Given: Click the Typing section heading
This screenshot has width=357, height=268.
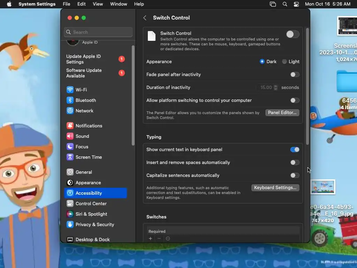Looking at the screenshot, I should coord(154,137).
